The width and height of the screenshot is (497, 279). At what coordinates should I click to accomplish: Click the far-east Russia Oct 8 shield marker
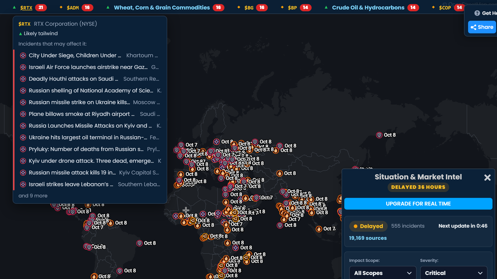pos(379,135)
